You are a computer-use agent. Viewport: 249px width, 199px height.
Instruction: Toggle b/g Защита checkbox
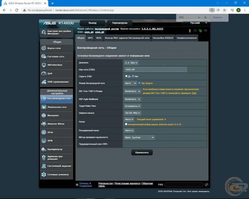[139, 83]
